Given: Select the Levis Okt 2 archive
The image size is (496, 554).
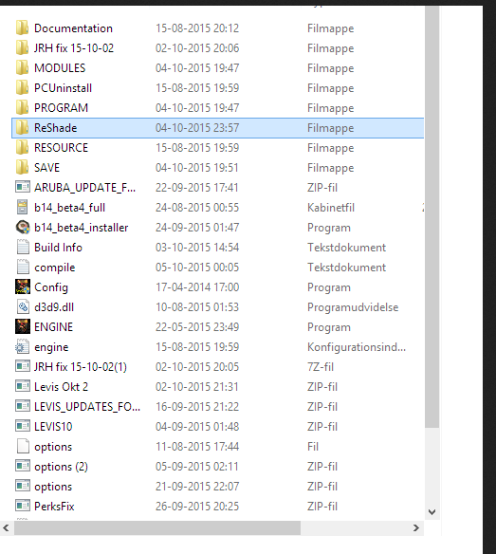Looking at the screenshot, I should 61,387.
